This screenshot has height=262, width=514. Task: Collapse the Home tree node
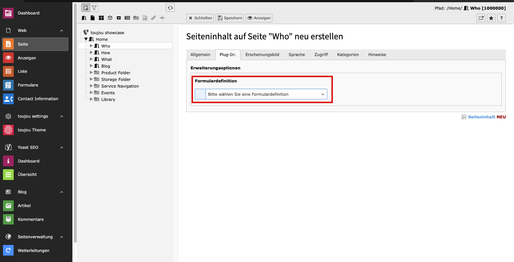point(86,39)
